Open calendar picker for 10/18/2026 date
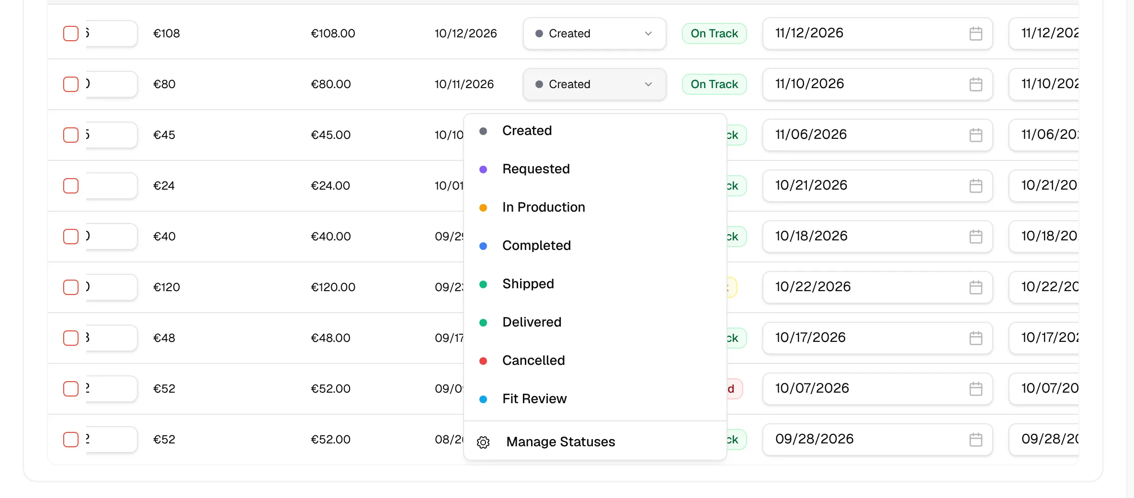 click(x=975, y=237)
